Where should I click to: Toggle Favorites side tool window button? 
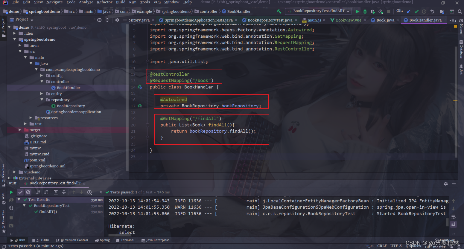coord(3,222)
